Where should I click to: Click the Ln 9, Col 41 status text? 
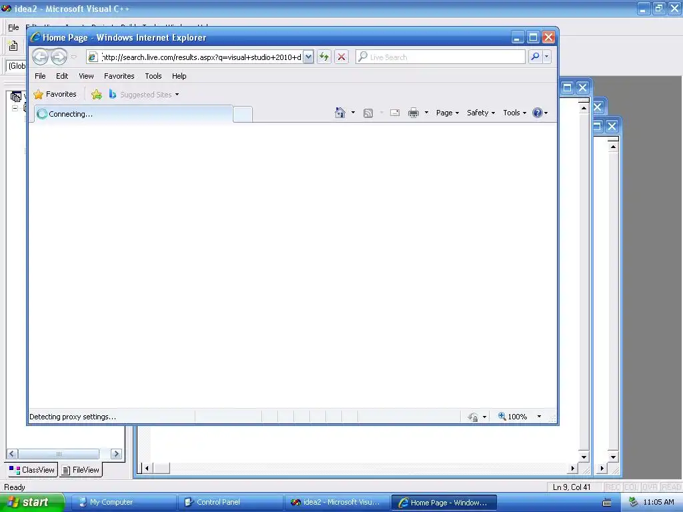tap(572, 487)
